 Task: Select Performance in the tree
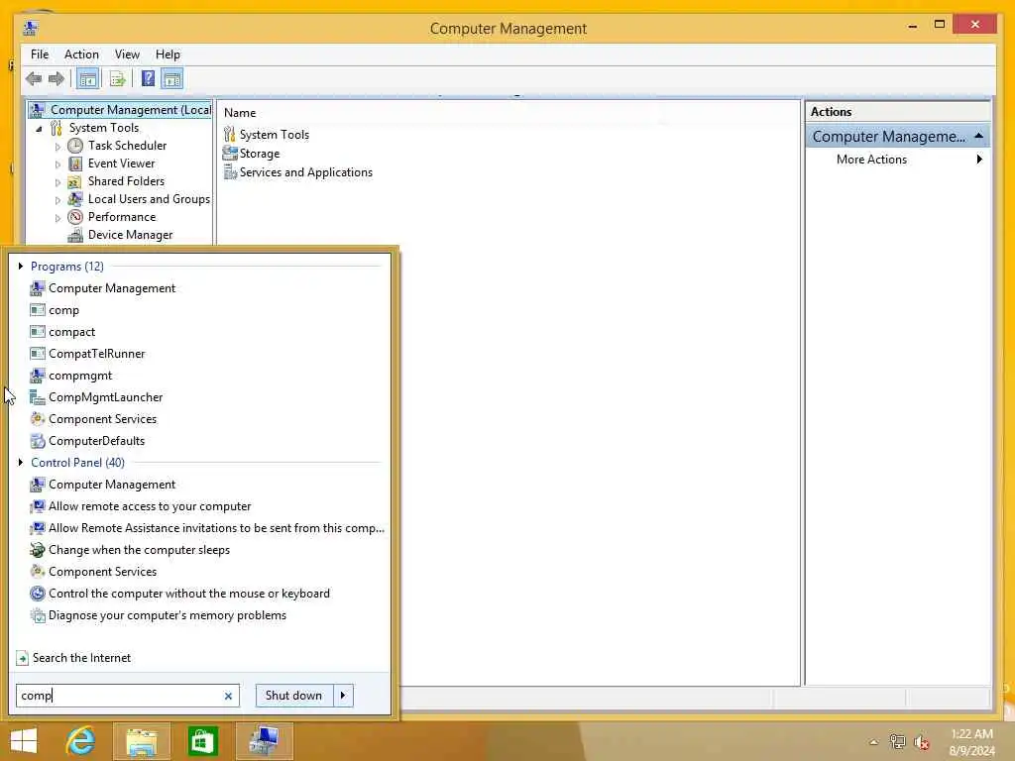pyautogui.click(x=122, y=217)
